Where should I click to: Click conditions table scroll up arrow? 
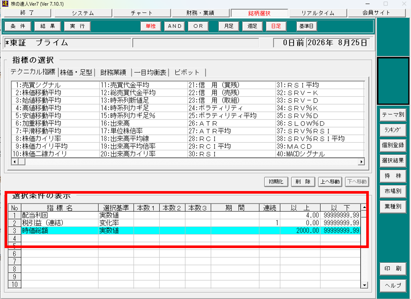pos(364,207)
